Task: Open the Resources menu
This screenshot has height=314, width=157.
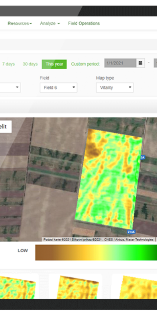Action: pos(20,23)
